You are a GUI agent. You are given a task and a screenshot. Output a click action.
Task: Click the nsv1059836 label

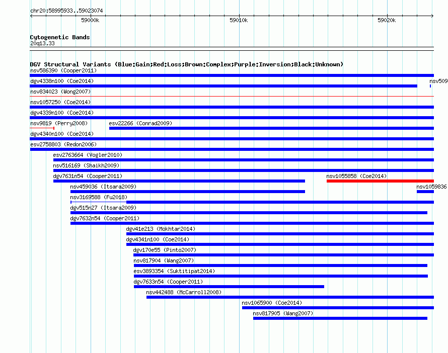click(431, 187)
